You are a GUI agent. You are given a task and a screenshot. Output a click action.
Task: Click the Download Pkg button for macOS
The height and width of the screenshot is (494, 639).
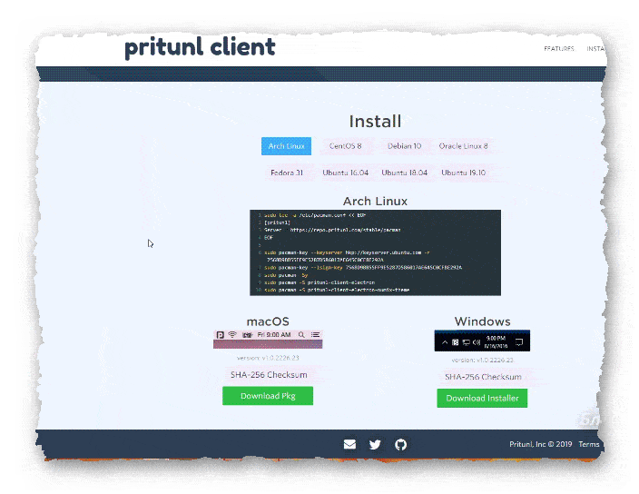pos(268,396)
